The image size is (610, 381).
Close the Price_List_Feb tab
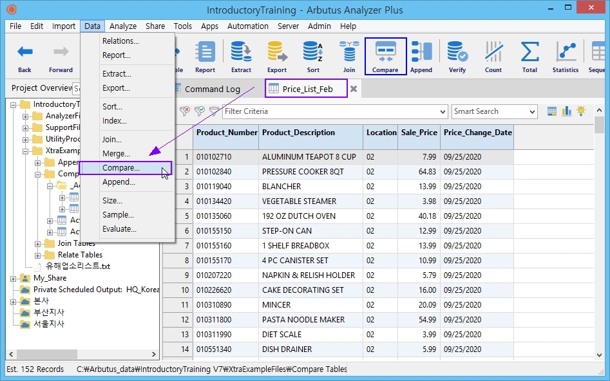[x=354, y=89]
